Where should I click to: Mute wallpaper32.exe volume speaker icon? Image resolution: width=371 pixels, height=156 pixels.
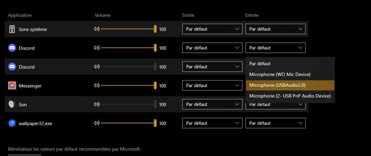pos(97,123)
